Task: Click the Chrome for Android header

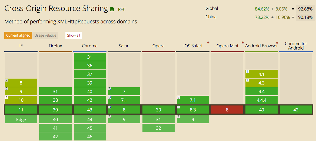Action: 296,46
